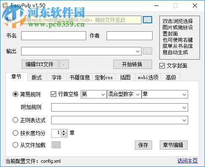
Task: Select the 按长度均分 radio button
Action: point(15,133)
